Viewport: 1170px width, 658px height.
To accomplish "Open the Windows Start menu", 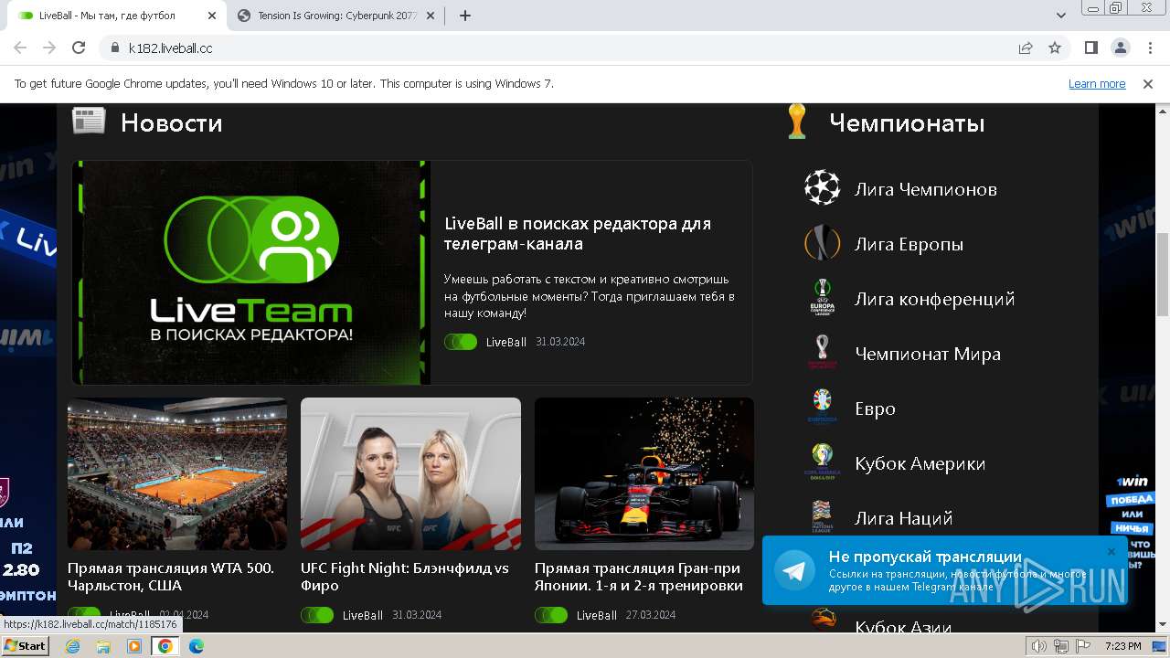I will pyautogui.click(x=25, y=646).
